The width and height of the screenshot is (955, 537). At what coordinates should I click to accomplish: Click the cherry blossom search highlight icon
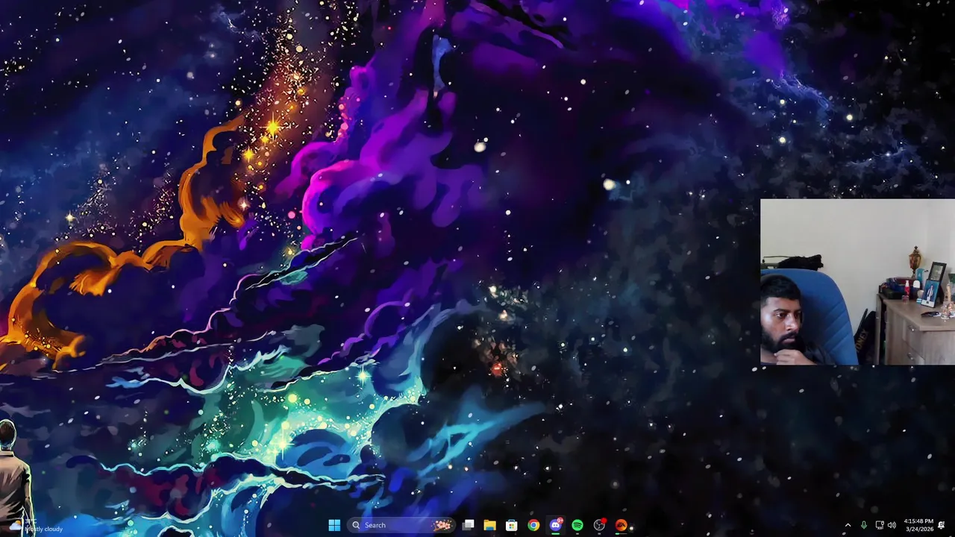[x=442, y=525]
